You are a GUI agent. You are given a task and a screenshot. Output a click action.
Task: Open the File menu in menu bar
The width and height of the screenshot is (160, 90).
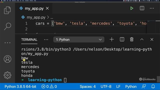(x=7, y=0)
